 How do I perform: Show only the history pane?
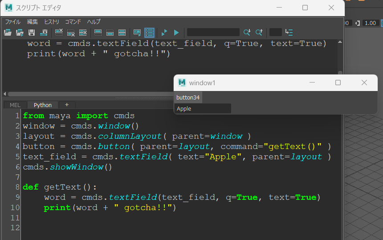98,33
